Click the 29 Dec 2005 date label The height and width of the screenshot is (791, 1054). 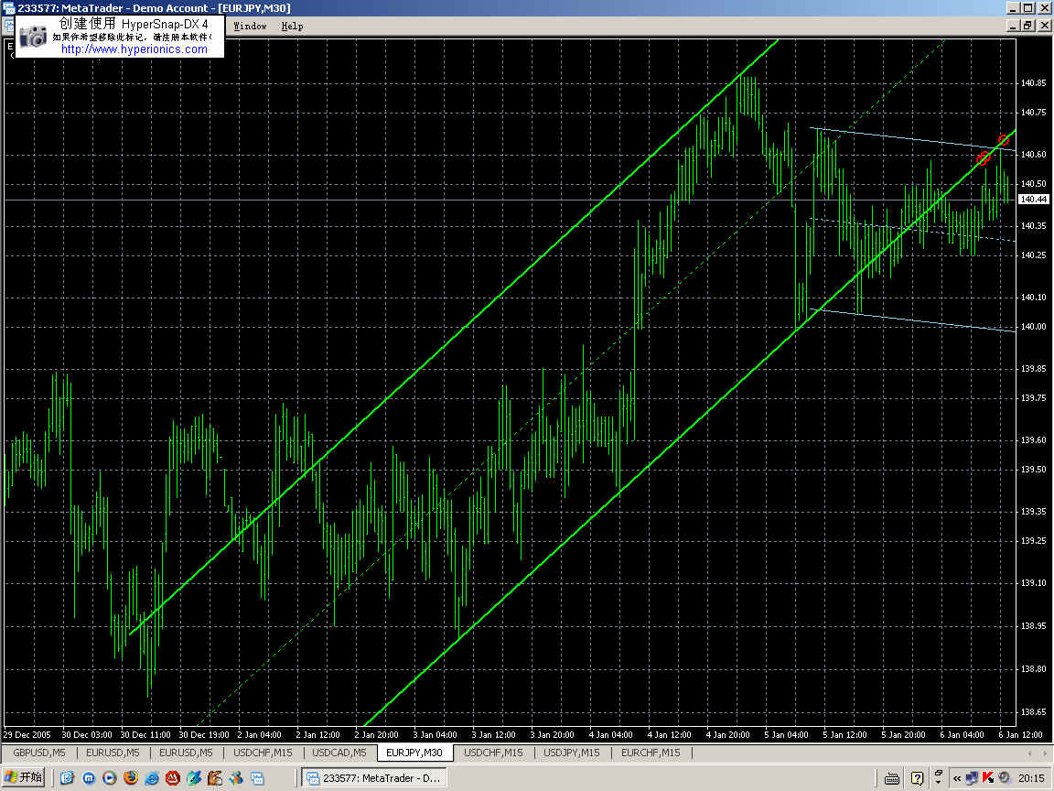[27, 734]
